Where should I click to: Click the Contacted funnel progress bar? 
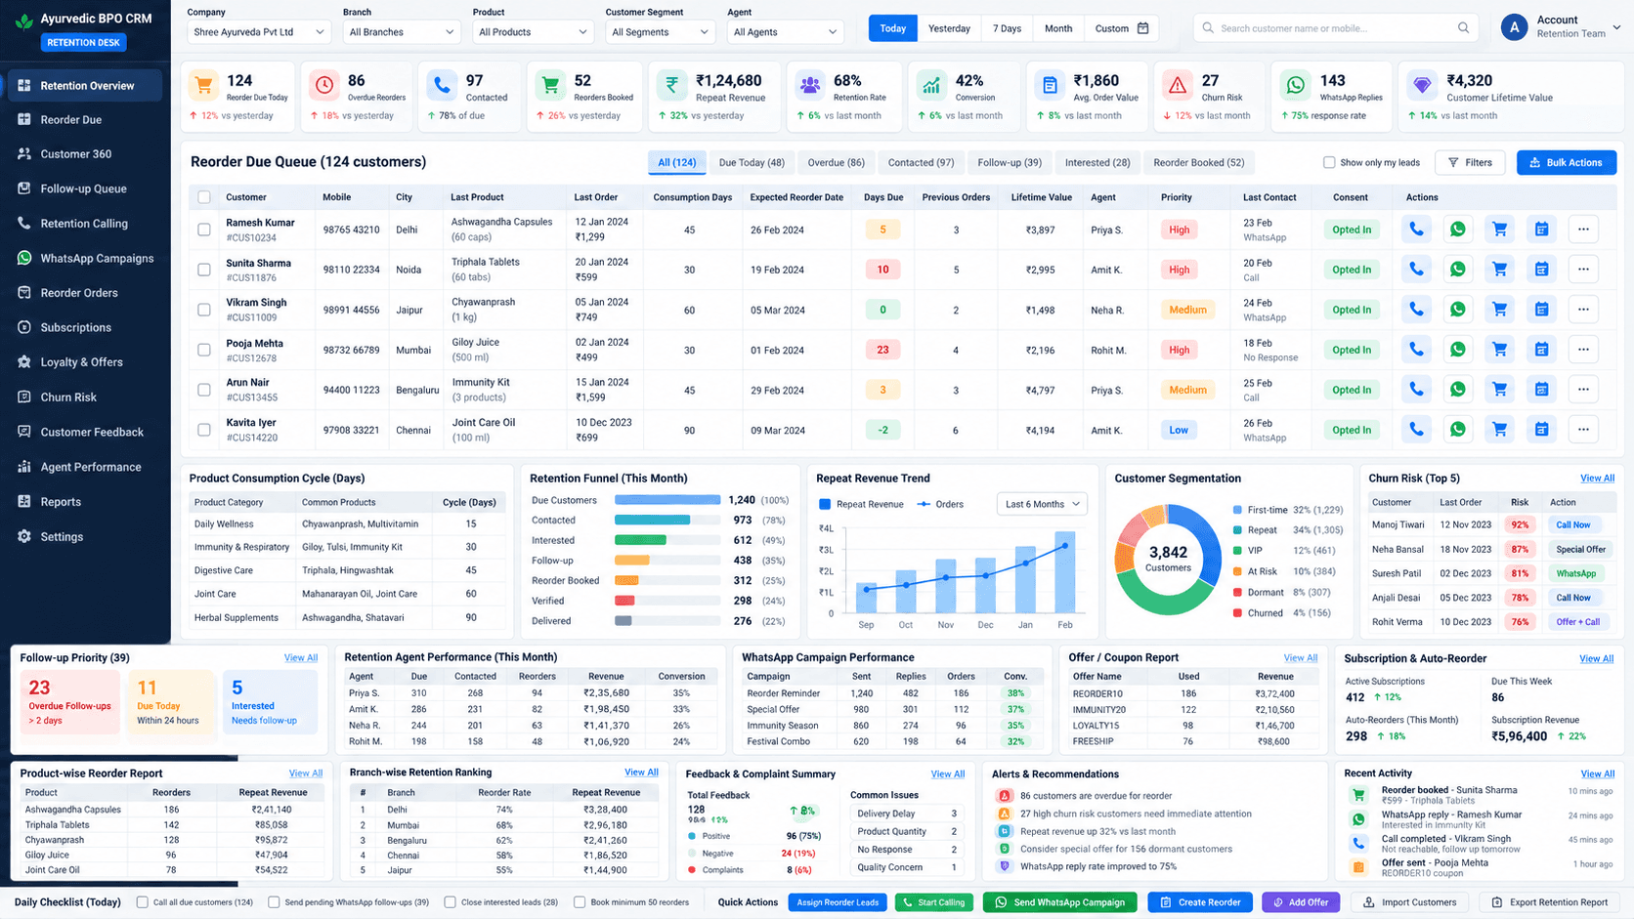667,521
